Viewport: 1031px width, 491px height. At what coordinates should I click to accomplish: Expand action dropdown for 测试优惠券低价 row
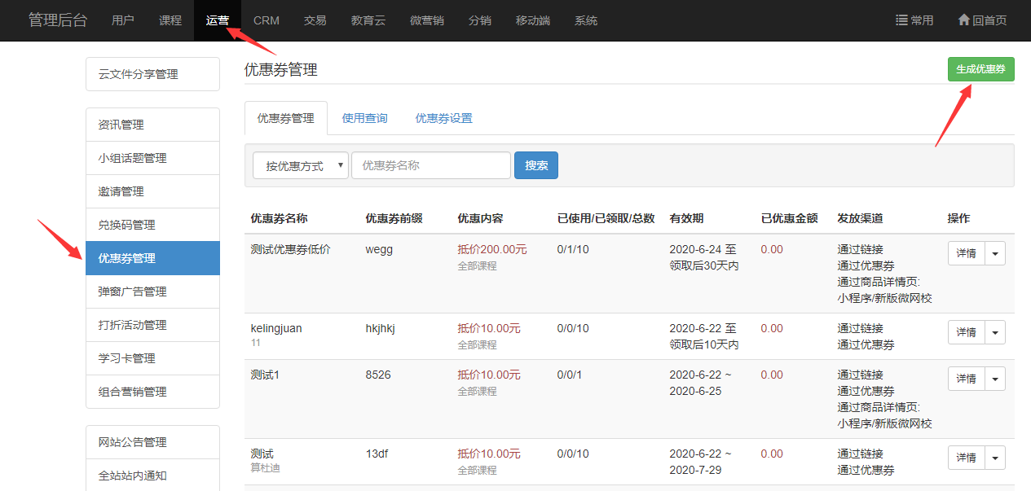[x=995, y=253]
